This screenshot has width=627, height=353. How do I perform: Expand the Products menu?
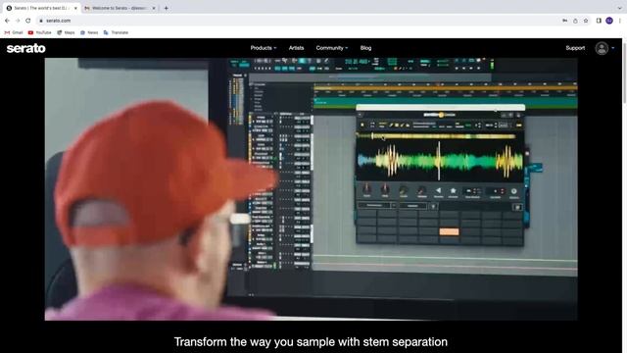[264, 48]
